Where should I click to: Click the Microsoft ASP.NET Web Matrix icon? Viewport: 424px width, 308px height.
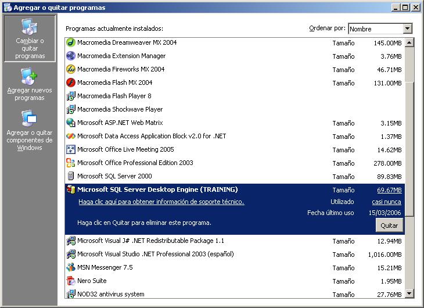pos(71,123)
